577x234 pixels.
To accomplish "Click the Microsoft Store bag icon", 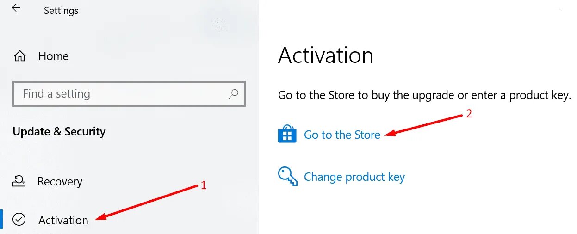I will (287, 134).
